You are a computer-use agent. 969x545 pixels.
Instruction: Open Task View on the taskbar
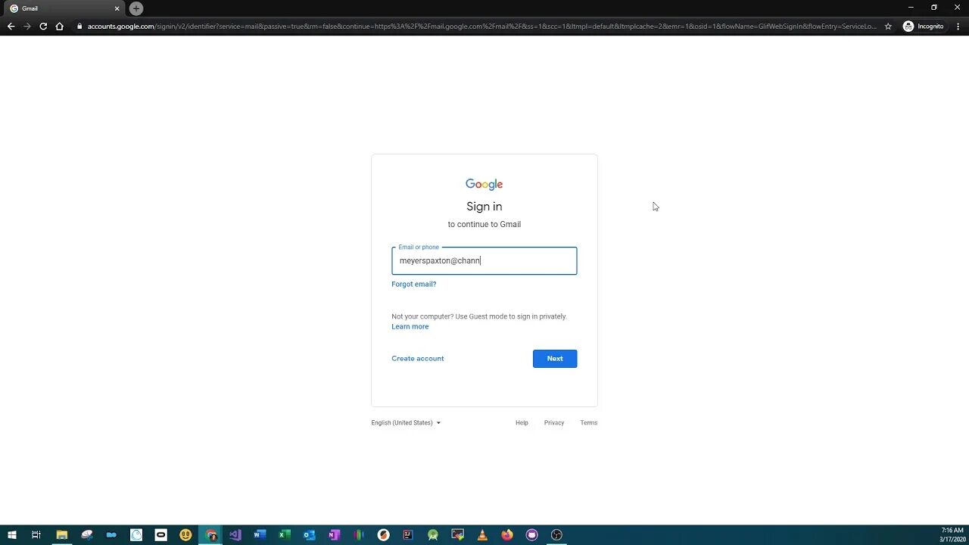pyautogui.click(x=36, y=535)
